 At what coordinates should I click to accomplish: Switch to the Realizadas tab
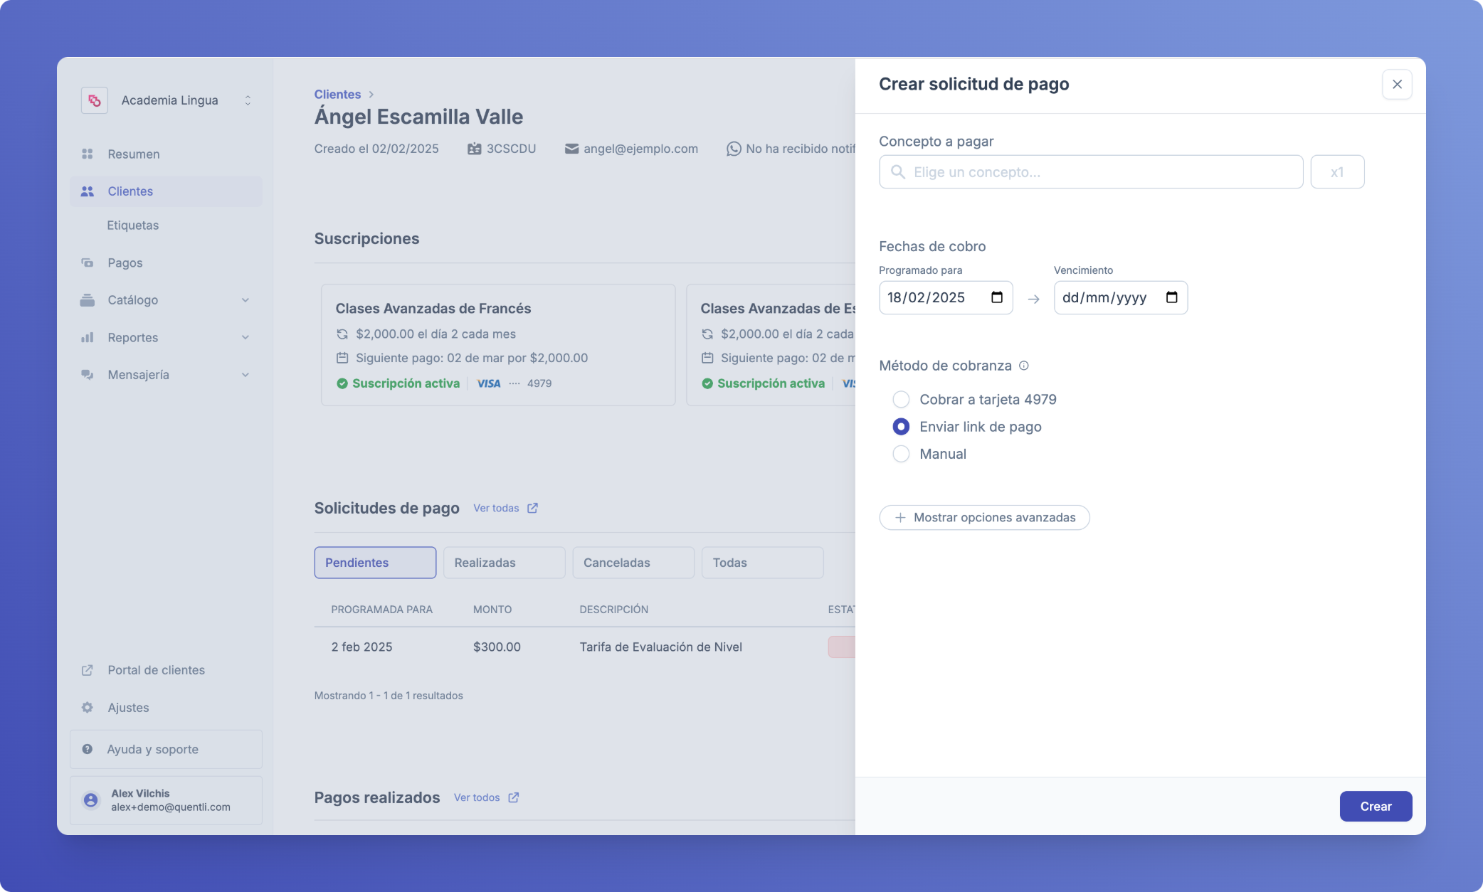(x=504, y=563)
